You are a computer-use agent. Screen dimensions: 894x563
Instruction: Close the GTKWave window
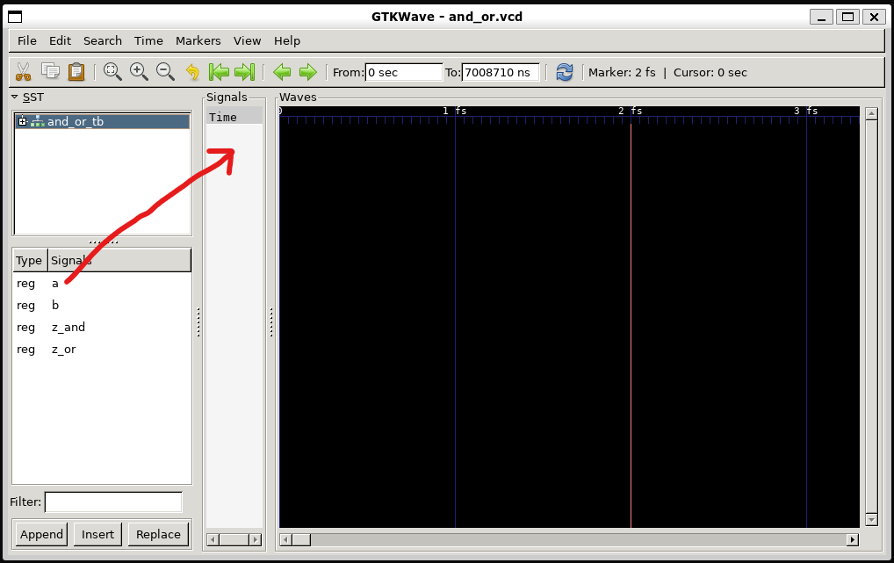click(x=874, y=17)
